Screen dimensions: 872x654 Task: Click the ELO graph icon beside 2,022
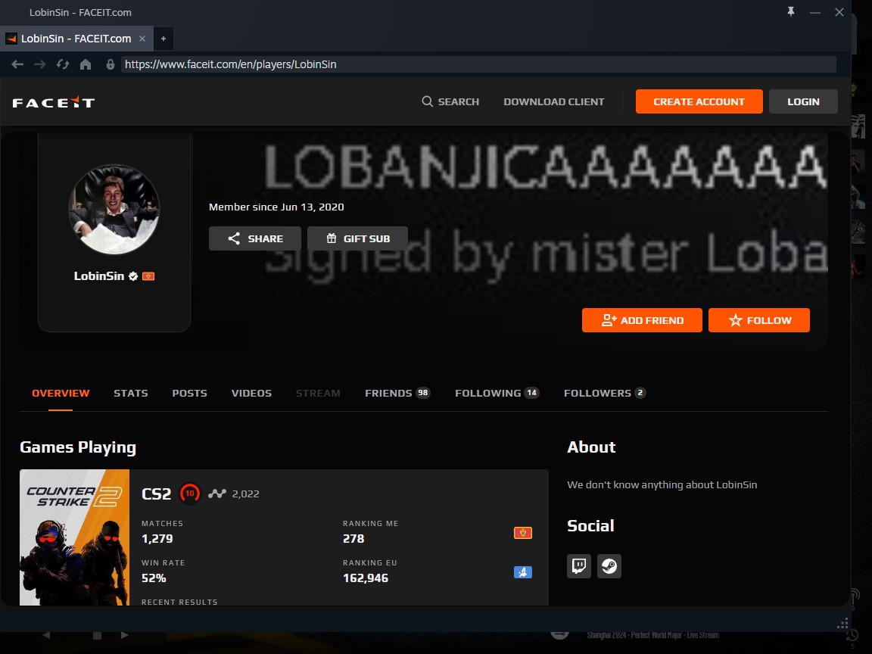click(217, 494)
